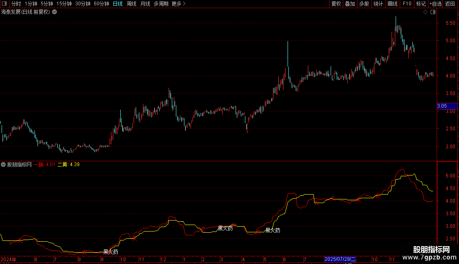Switch to 月线 monthly period
Screen dimensions: 459x264
(145, 4)
